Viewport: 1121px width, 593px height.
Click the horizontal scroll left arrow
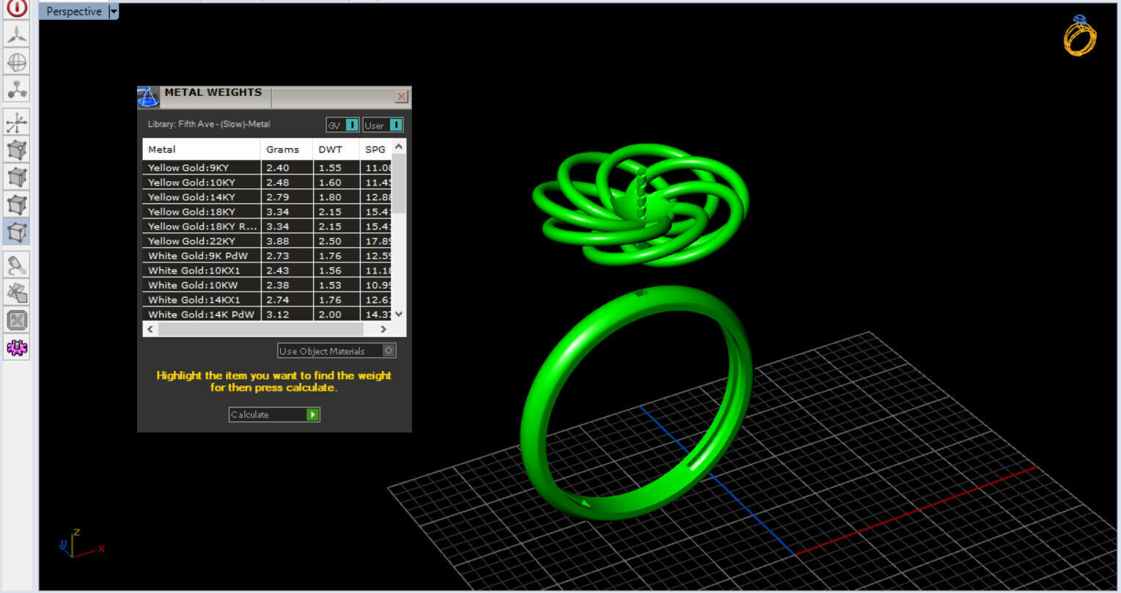click(150, 329)
